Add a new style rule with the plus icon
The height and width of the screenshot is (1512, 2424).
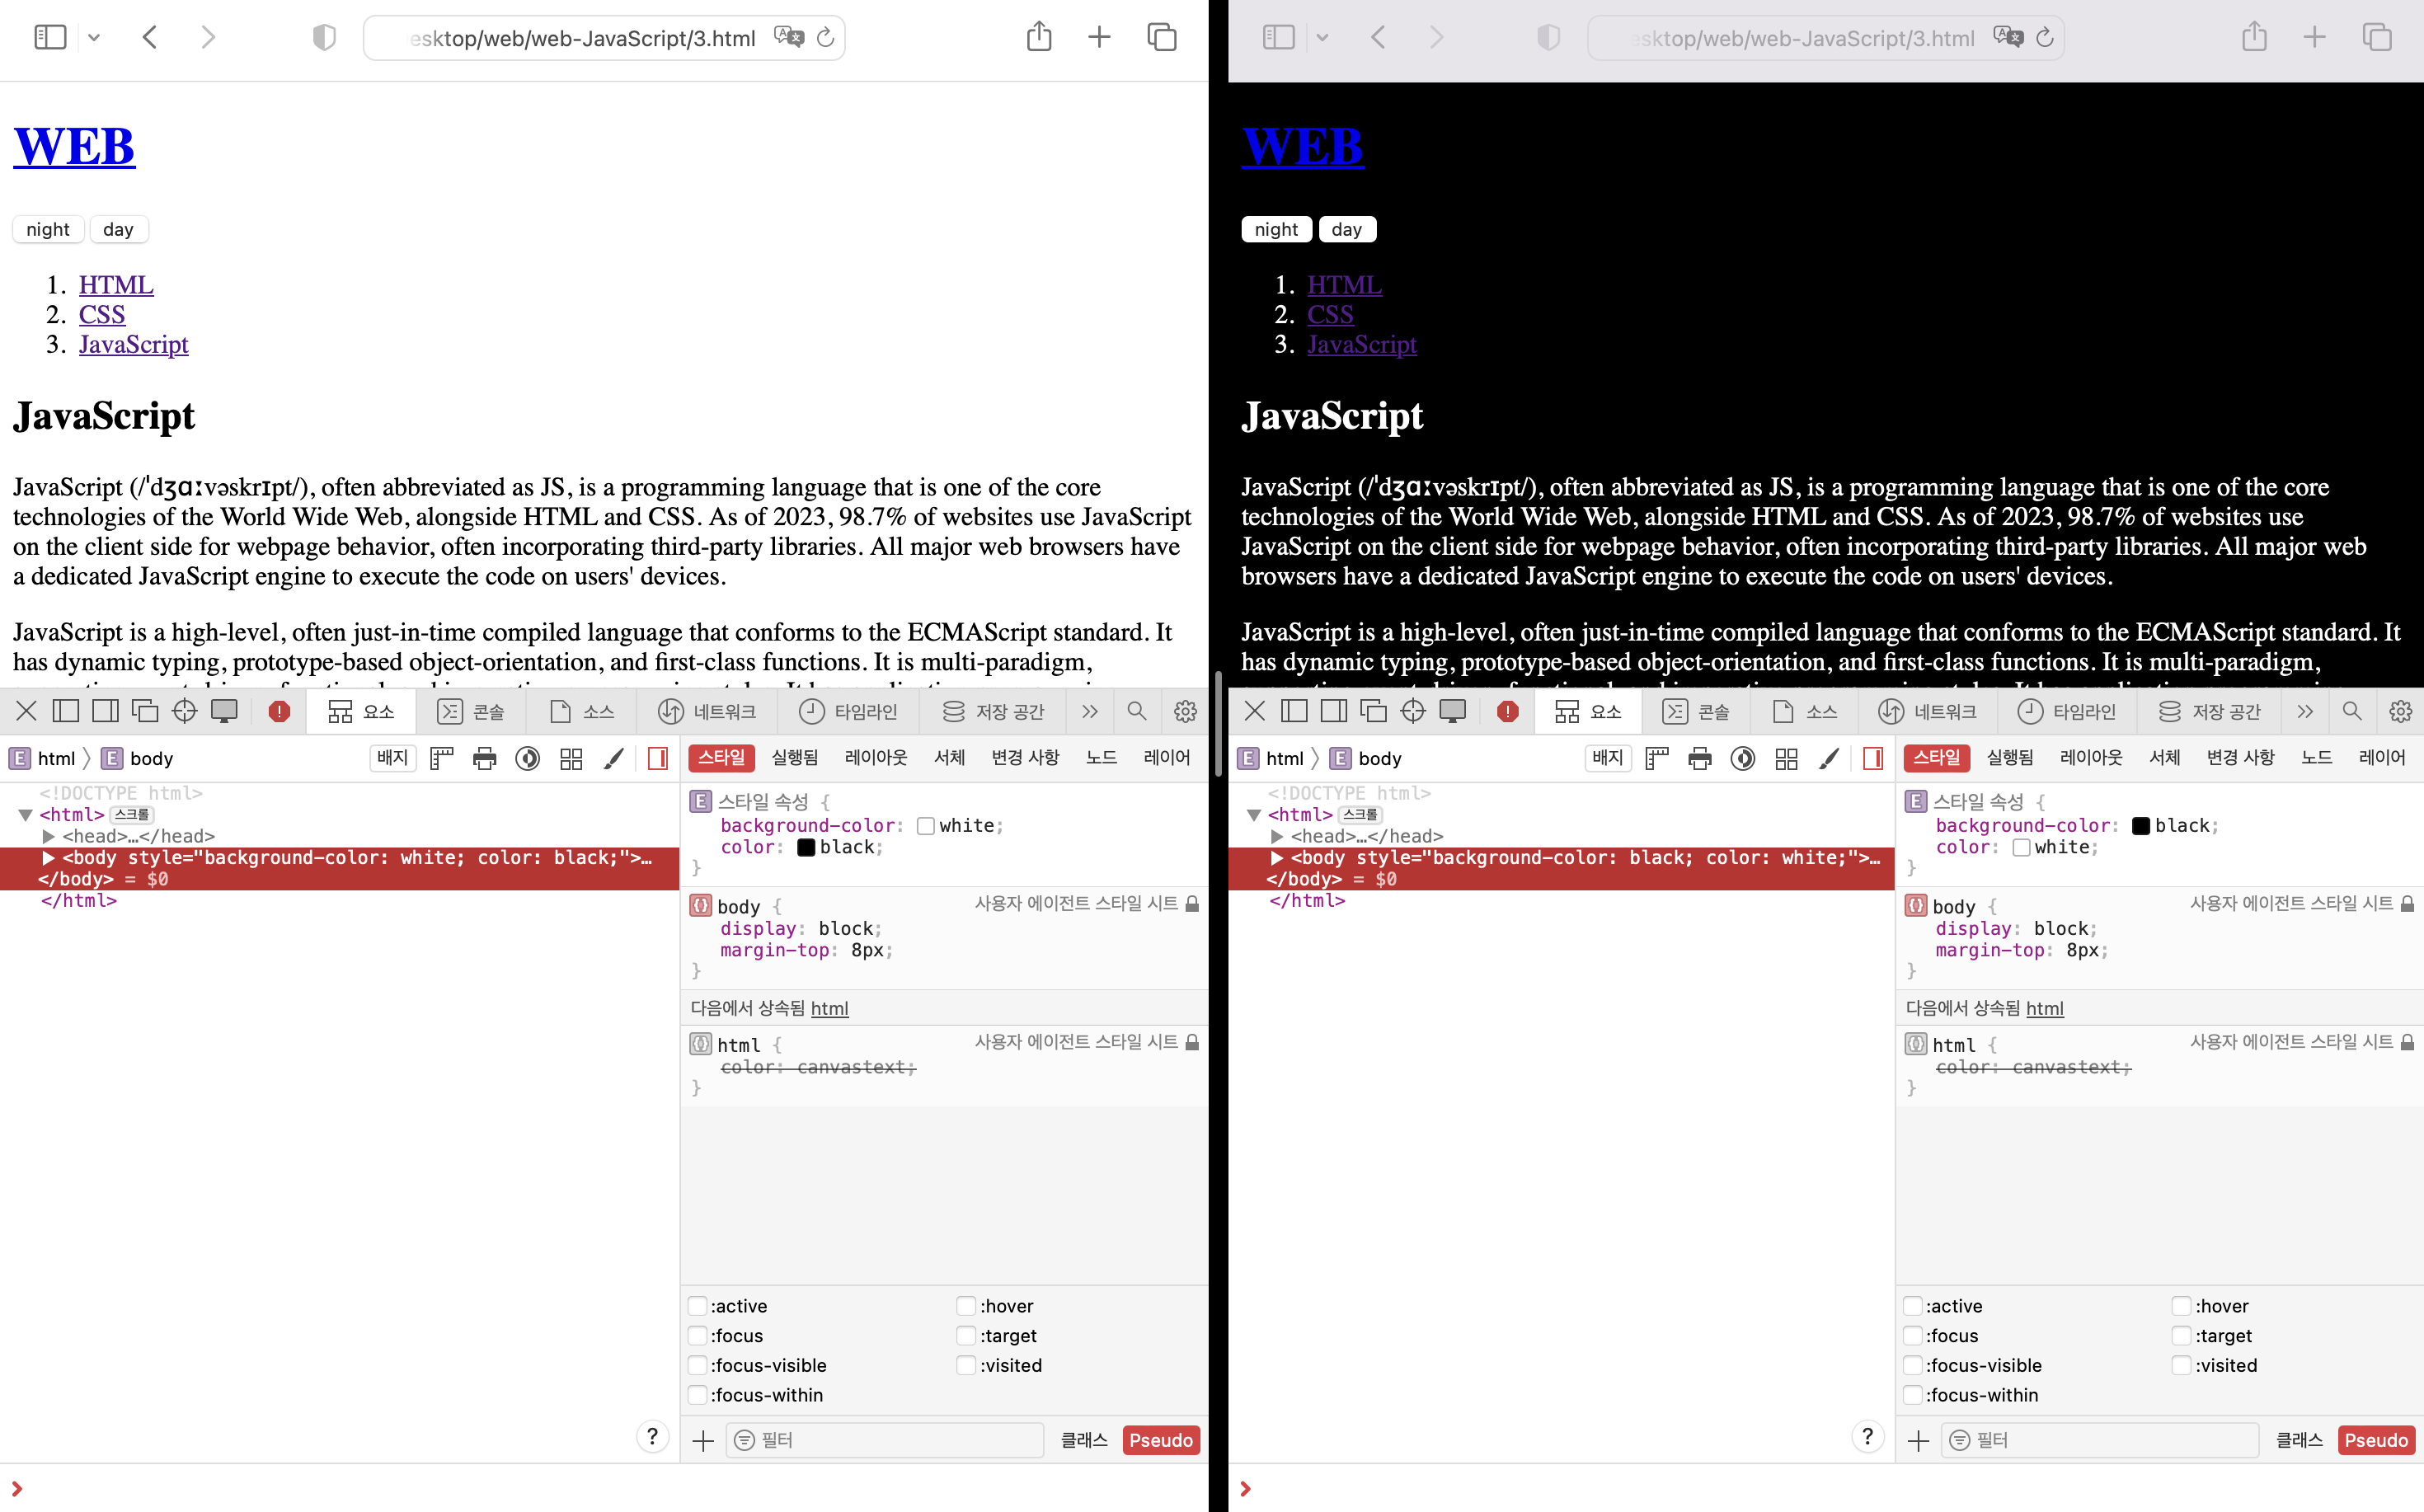tap(703, 1440)
